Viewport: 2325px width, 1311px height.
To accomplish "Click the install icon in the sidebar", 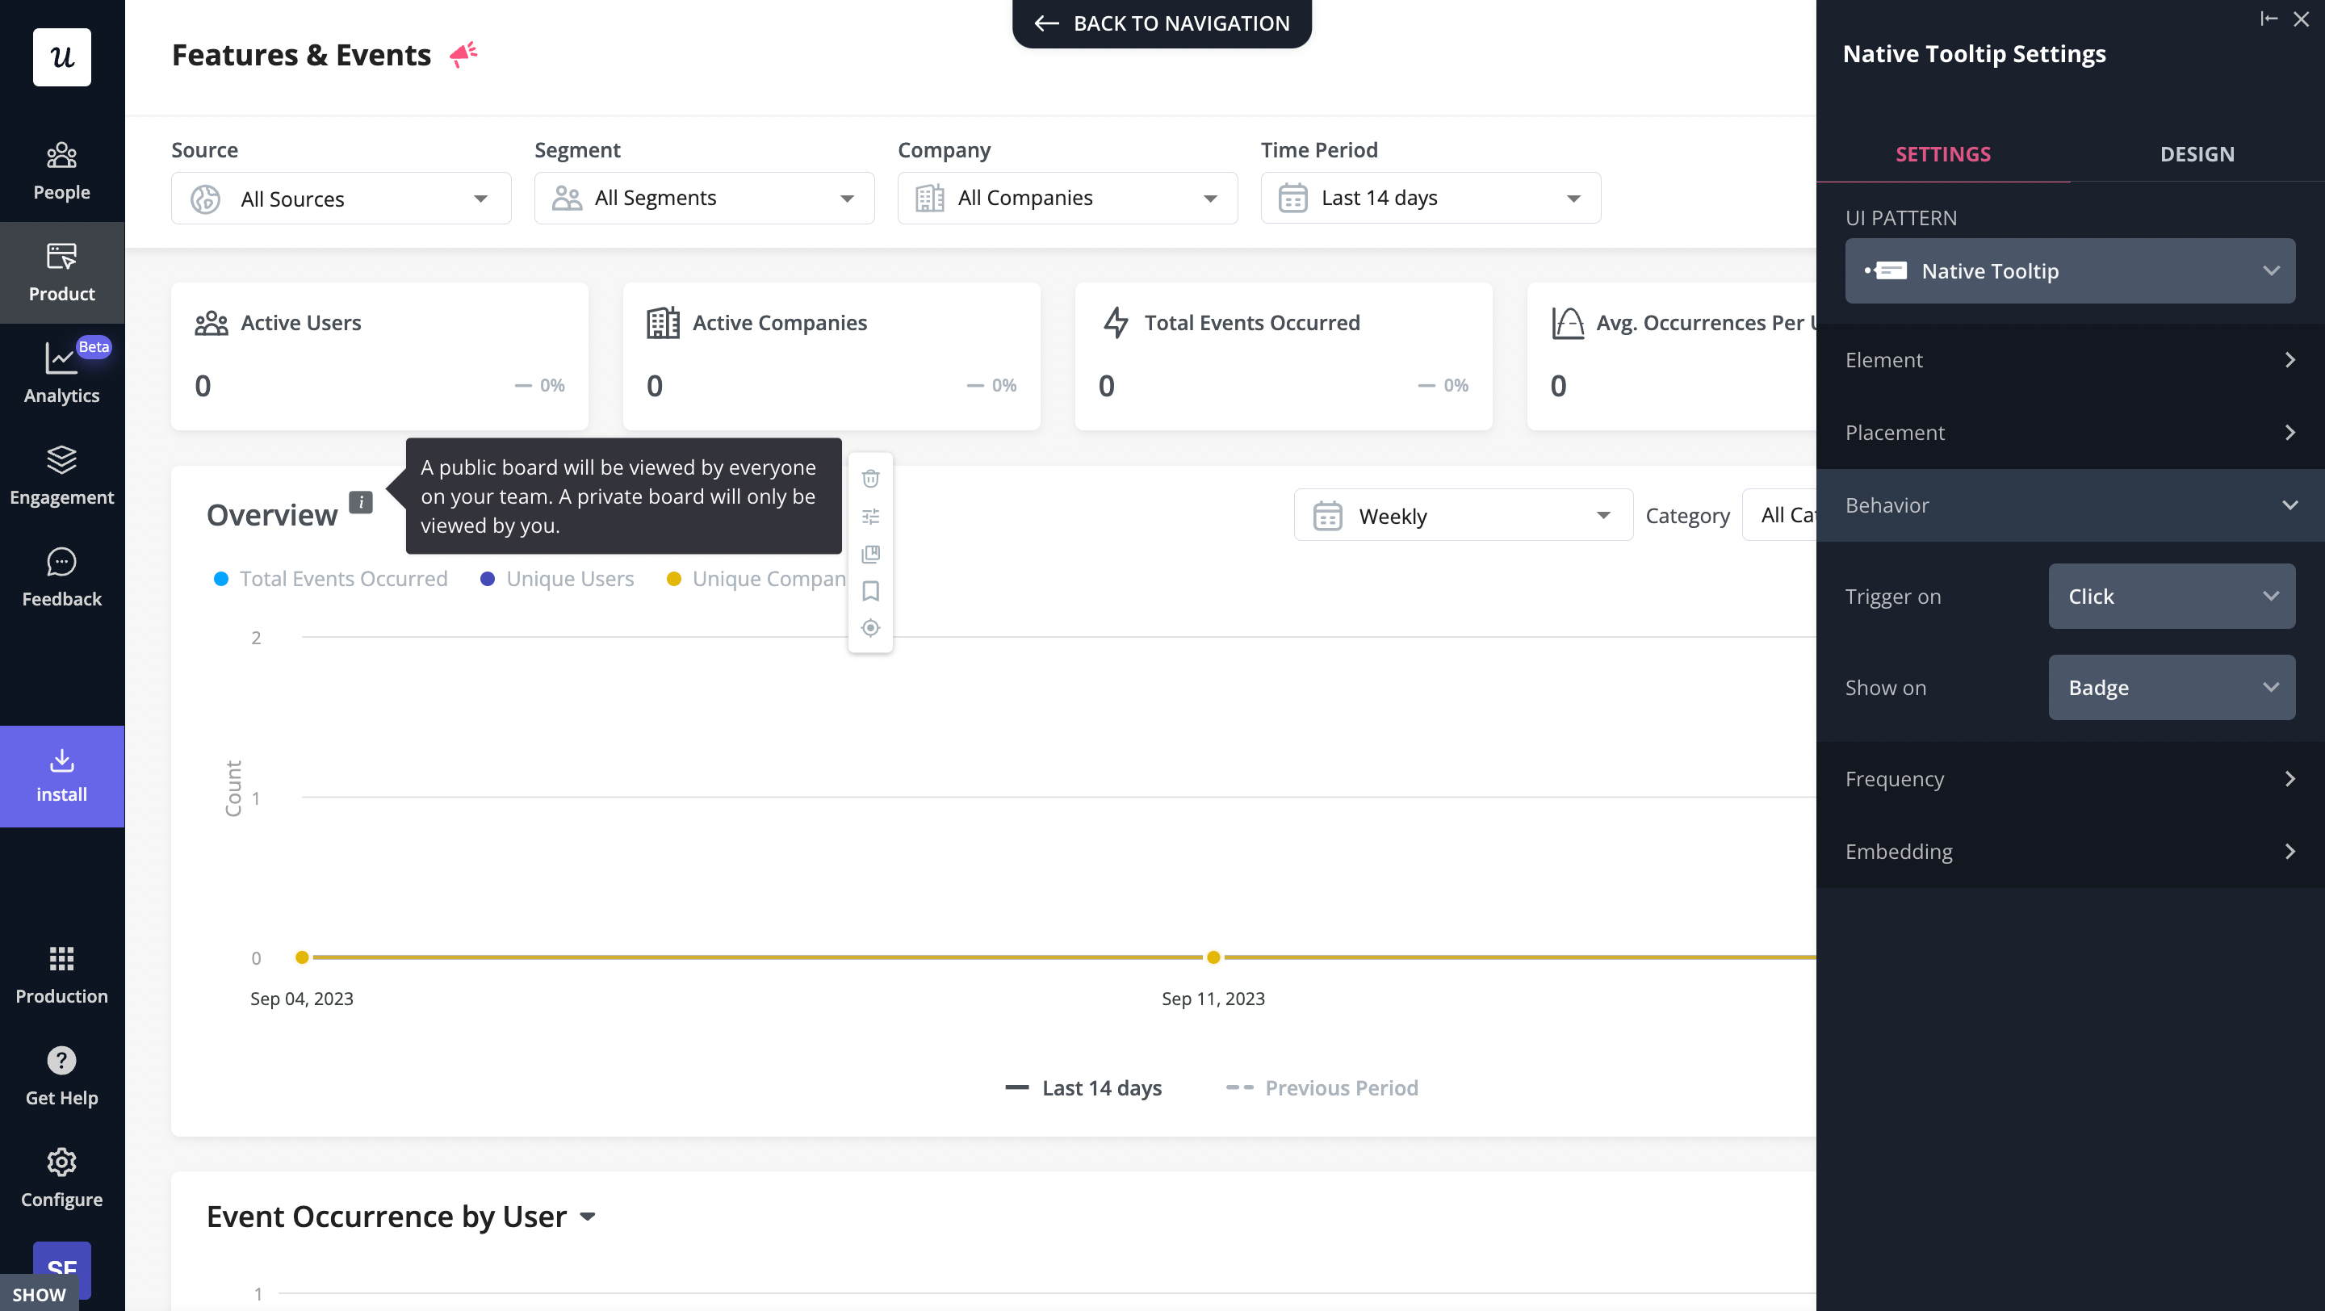I will [61, 774].
